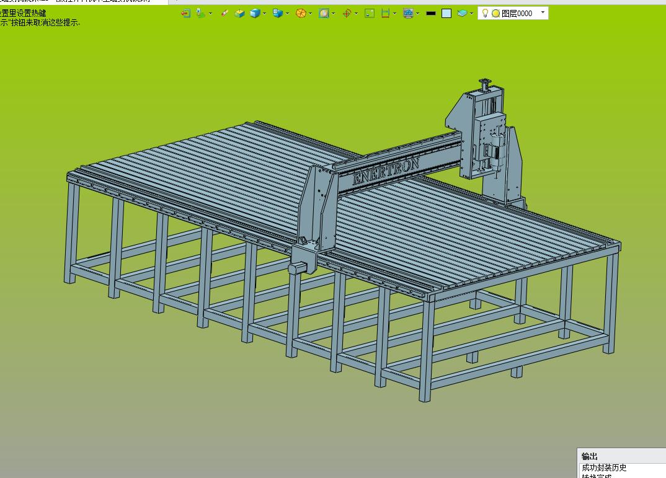Click the red crosshair target icon

(347, 14)
